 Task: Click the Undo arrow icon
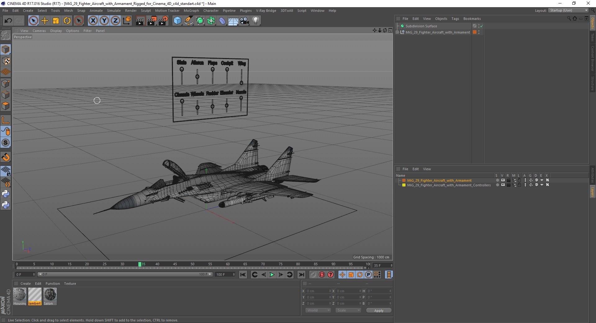pyautogui.click(x=8, y=21)
